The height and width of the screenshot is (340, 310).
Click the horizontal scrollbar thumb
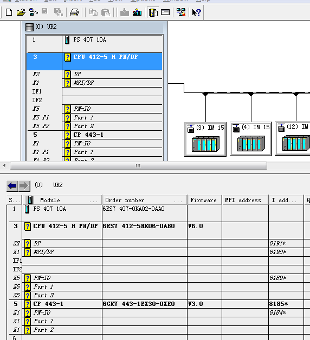pyautogui.click(x=138, y=165)
